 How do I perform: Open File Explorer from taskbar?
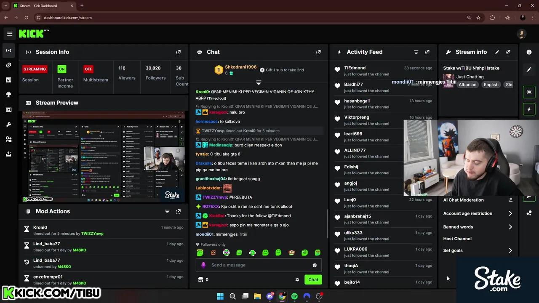coord(257,296)
